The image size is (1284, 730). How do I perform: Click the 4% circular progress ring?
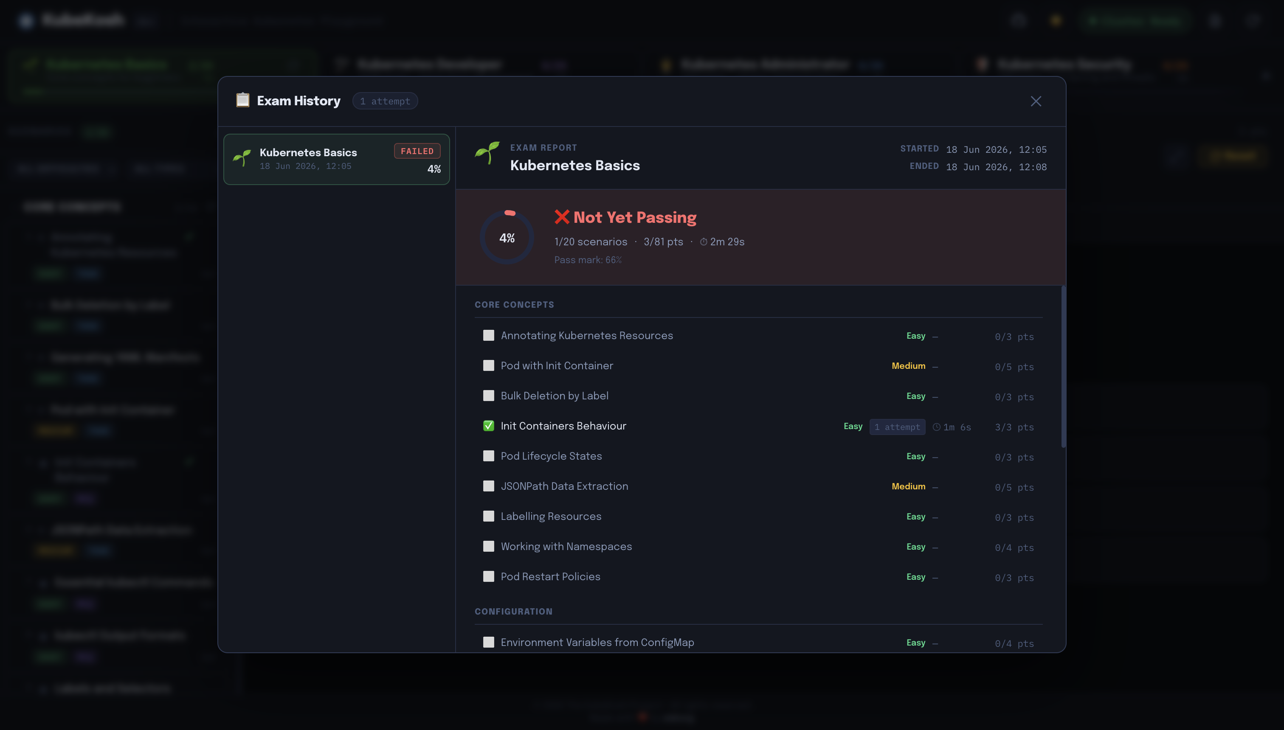pos(507,238)
